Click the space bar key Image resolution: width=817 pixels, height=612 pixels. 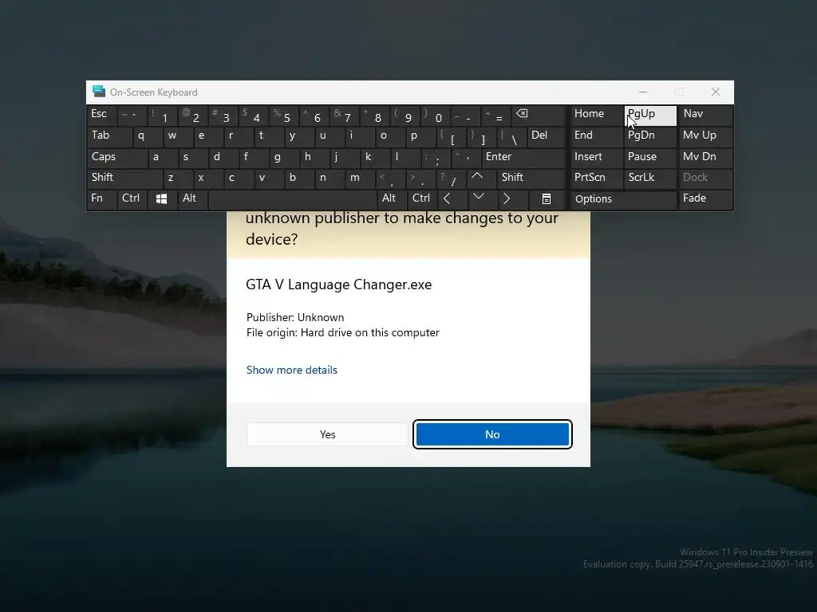[x=293, y=198]
